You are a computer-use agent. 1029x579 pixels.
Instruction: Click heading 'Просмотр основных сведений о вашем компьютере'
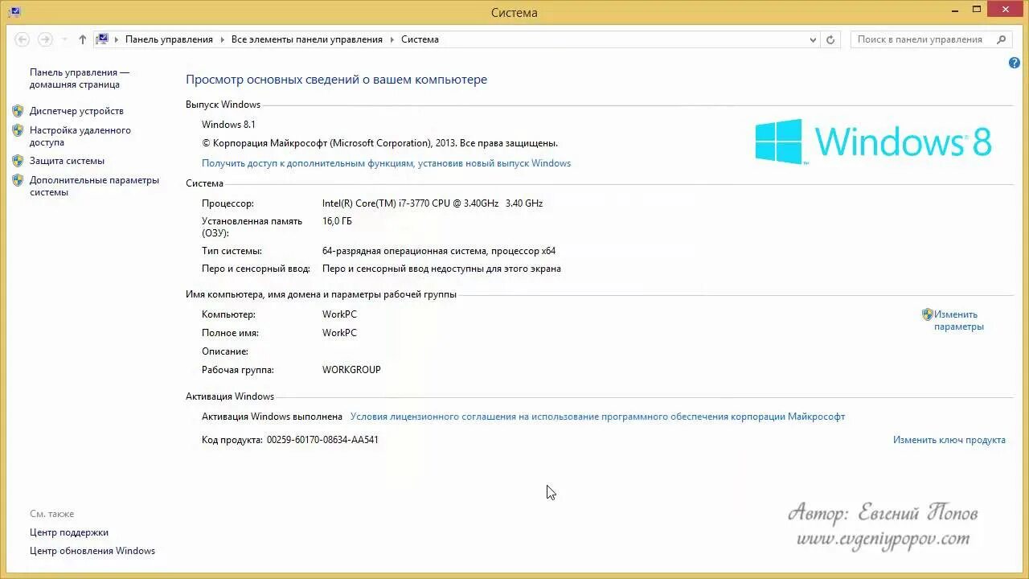click(x=336, y=80)
